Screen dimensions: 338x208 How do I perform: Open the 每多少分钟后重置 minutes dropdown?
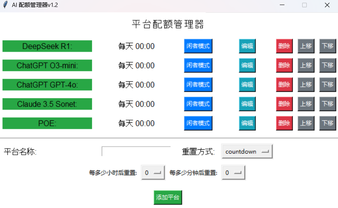click(x=234, y=172)
